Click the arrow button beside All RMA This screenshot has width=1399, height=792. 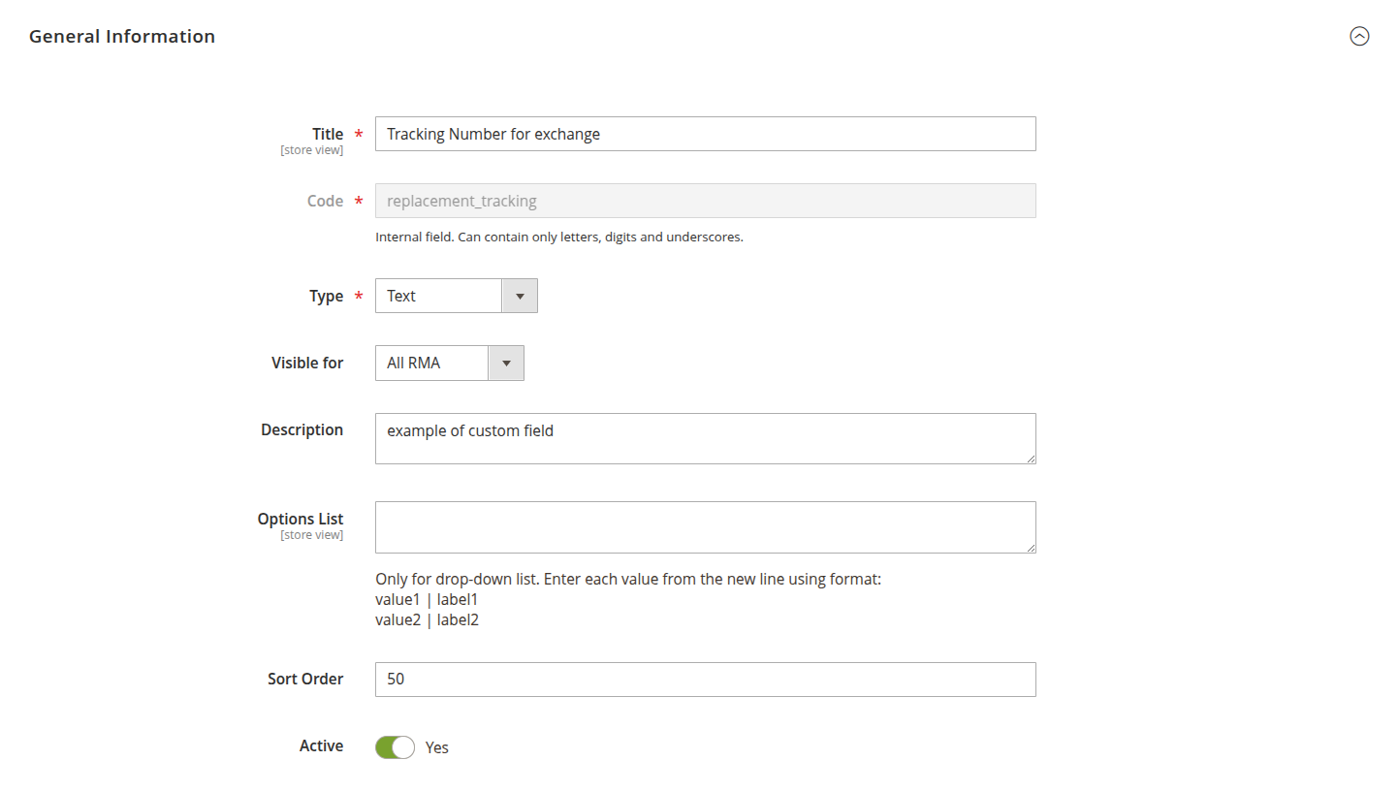click(x=506, y=363)
